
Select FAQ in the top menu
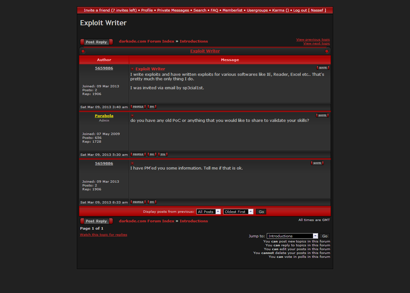(214, 10)
